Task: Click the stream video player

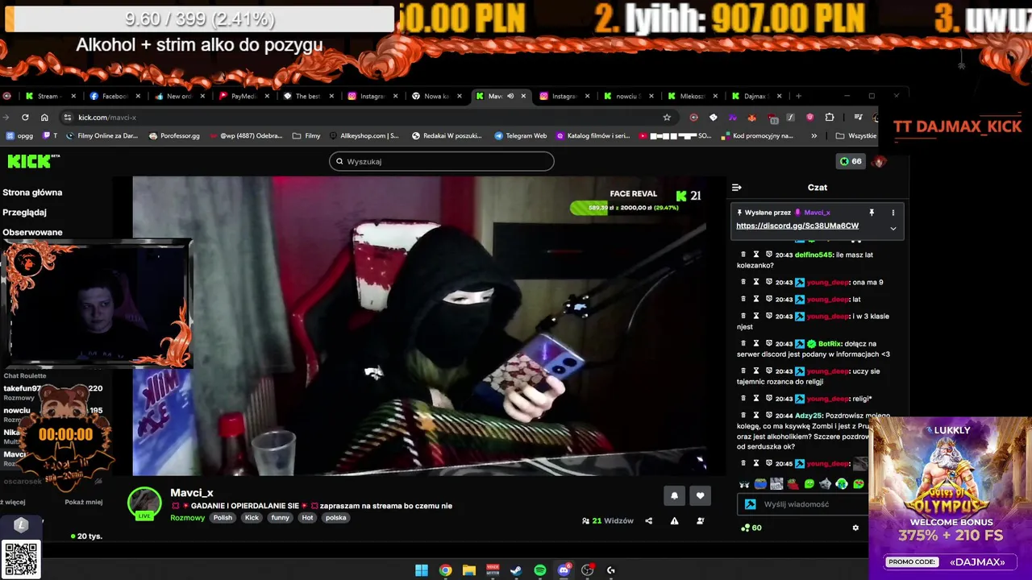Action: coord(419,325)
